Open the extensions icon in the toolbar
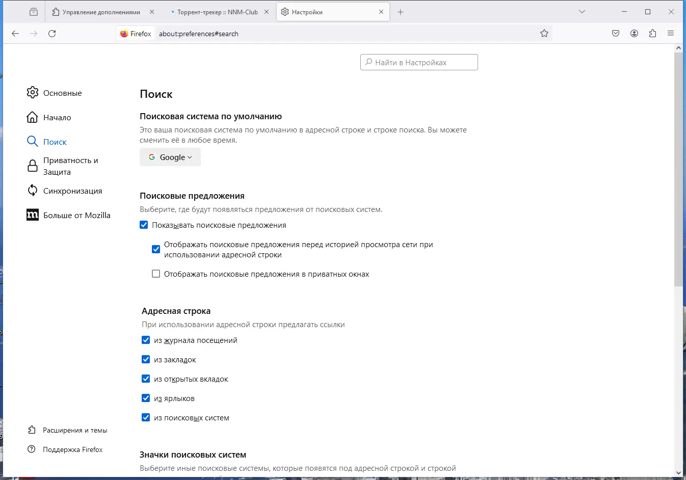The height and width of the screenshot is (480, 686). tap(652, 33)
